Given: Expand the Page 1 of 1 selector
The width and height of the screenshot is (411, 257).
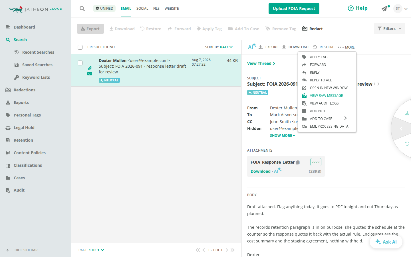Looking at the screenshot, I should (96, 250).
